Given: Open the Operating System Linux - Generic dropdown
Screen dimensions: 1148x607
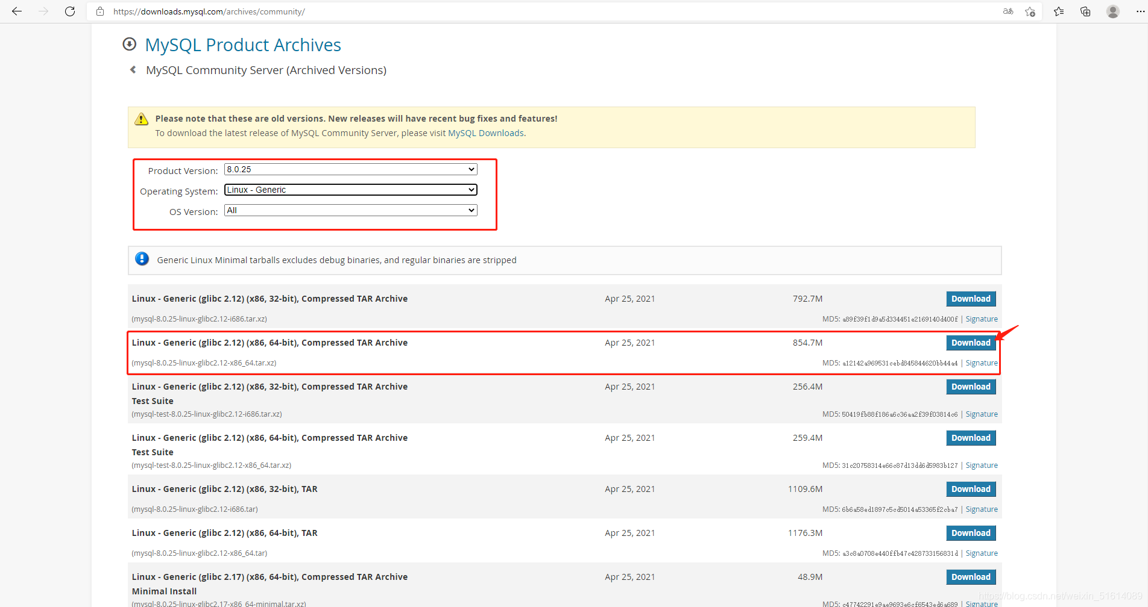Looking at the screenshot, I should (x=351, y=190).
